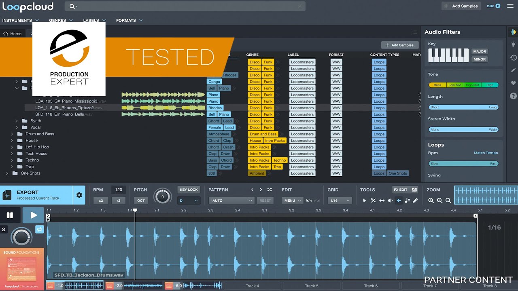Open the edit MENU dropdown
Screen dimensions: 518x291
(x=293, y=200)
